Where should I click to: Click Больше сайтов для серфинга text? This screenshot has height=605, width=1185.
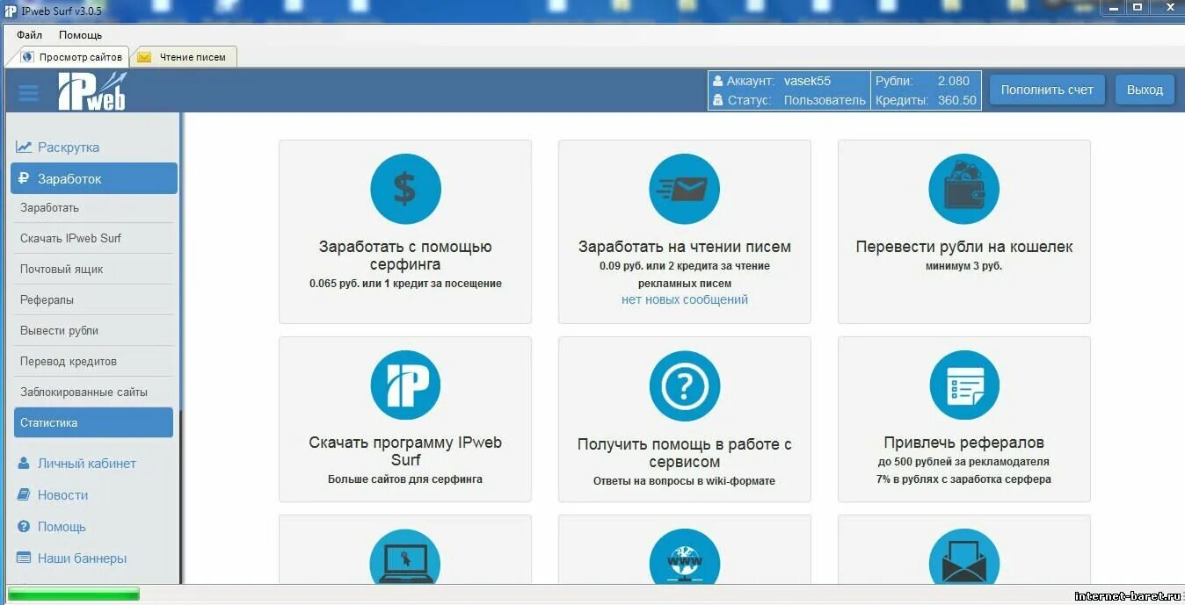[405, 479]
